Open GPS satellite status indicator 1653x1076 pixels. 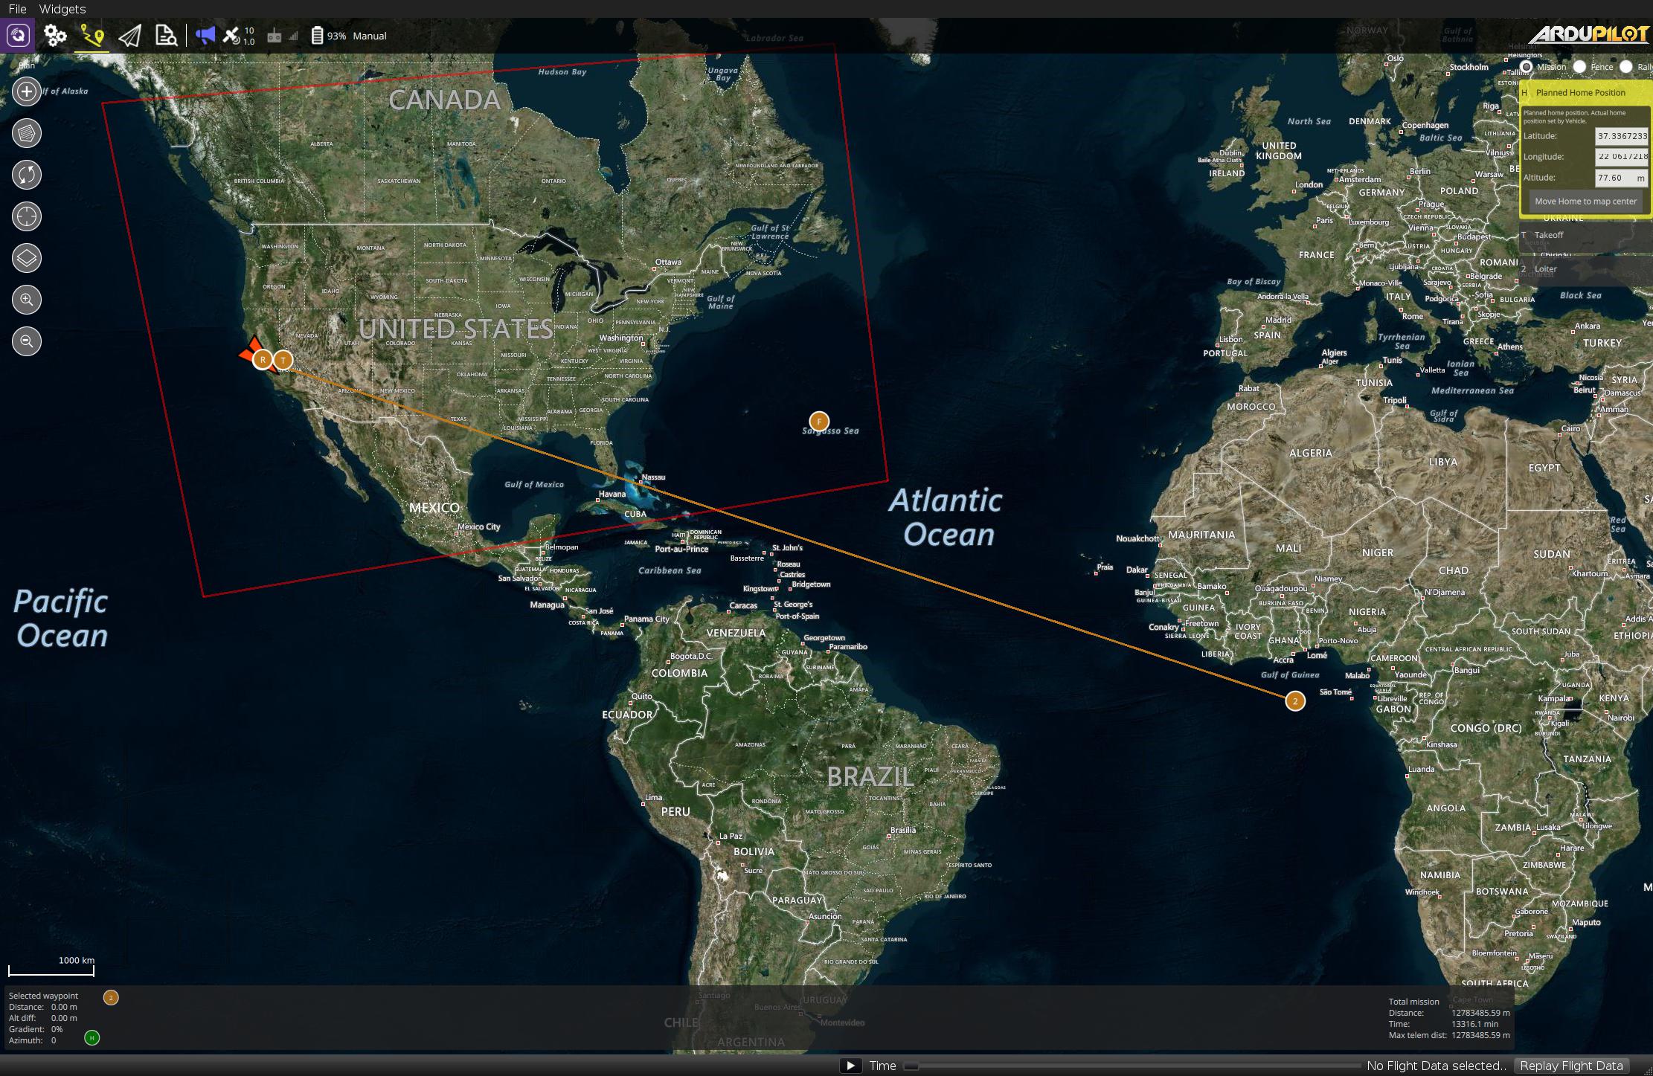pyautogui.click(x=239, y=35)
